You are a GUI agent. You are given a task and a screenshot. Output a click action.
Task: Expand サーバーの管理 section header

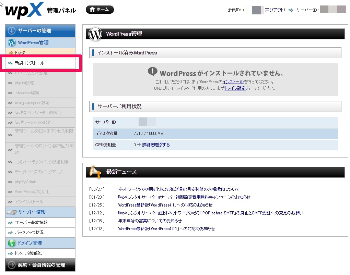[40, 30]
